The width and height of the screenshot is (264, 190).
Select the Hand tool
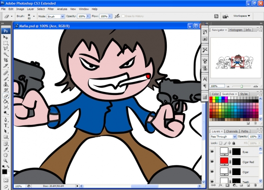(x=6, y=155)
